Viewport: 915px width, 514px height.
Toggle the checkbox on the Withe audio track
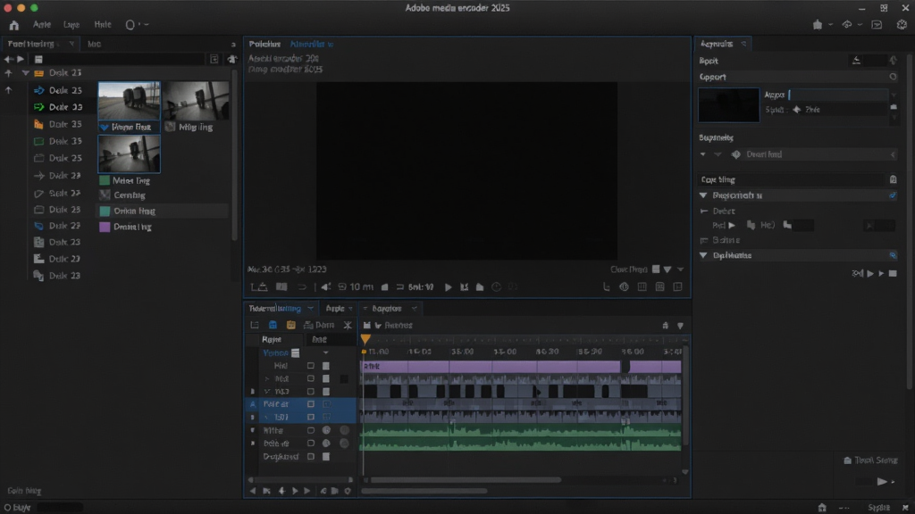310,430
